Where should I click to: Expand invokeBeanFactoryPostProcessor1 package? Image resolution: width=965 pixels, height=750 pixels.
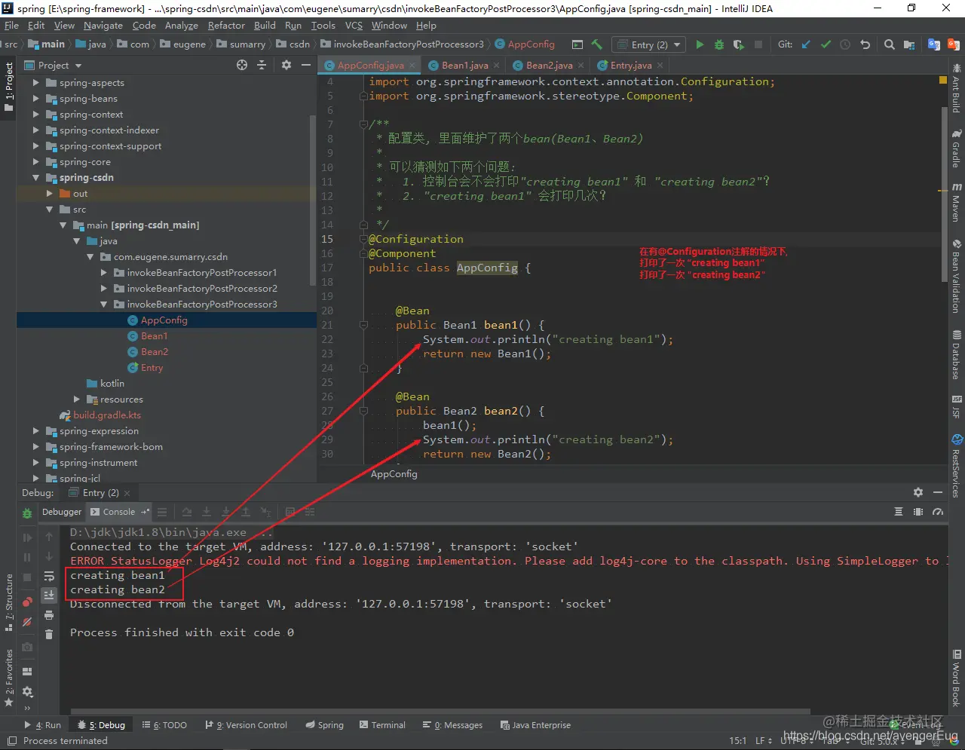[x=104, y=273]
